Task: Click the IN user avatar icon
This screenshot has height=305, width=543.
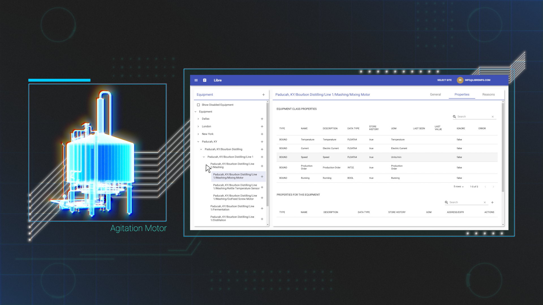Action: coord(460,80)
